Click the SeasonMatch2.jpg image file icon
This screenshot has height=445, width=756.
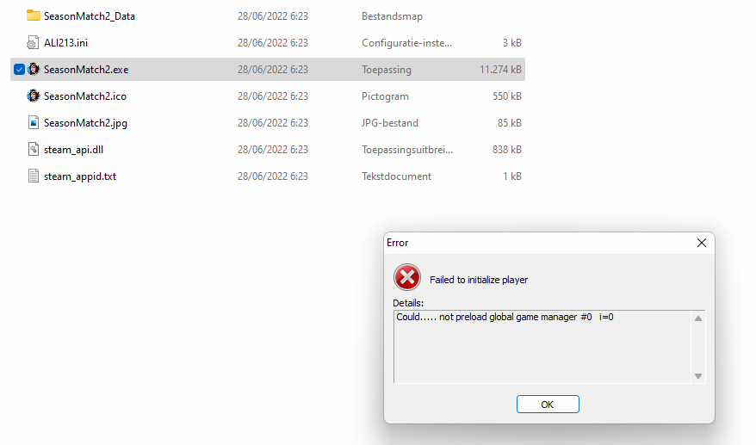point(34,122)
